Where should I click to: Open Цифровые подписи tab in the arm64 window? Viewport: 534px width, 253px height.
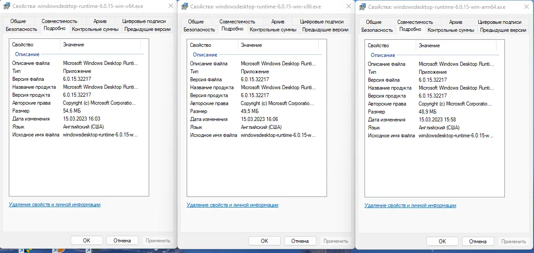500,22
